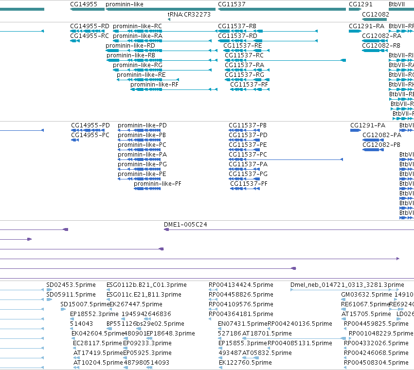The width and height of the screenshot is (414, 370).
Task: Select EST RP004458826.5prime
Action: (213, 300)
